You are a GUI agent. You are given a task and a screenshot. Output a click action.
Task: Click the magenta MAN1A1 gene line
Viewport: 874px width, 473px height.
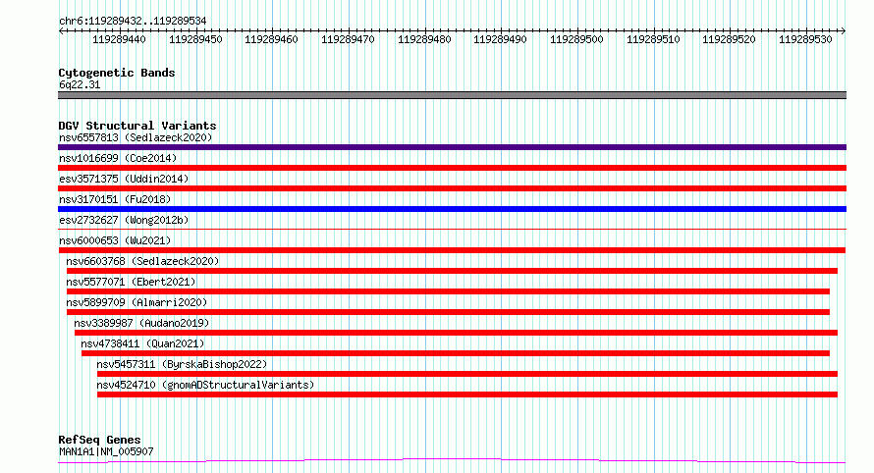tap(452, 461)
